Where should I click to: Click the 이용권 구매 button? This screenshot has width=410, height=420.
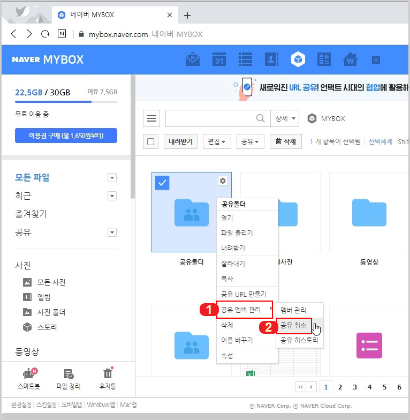pos(66,136)
